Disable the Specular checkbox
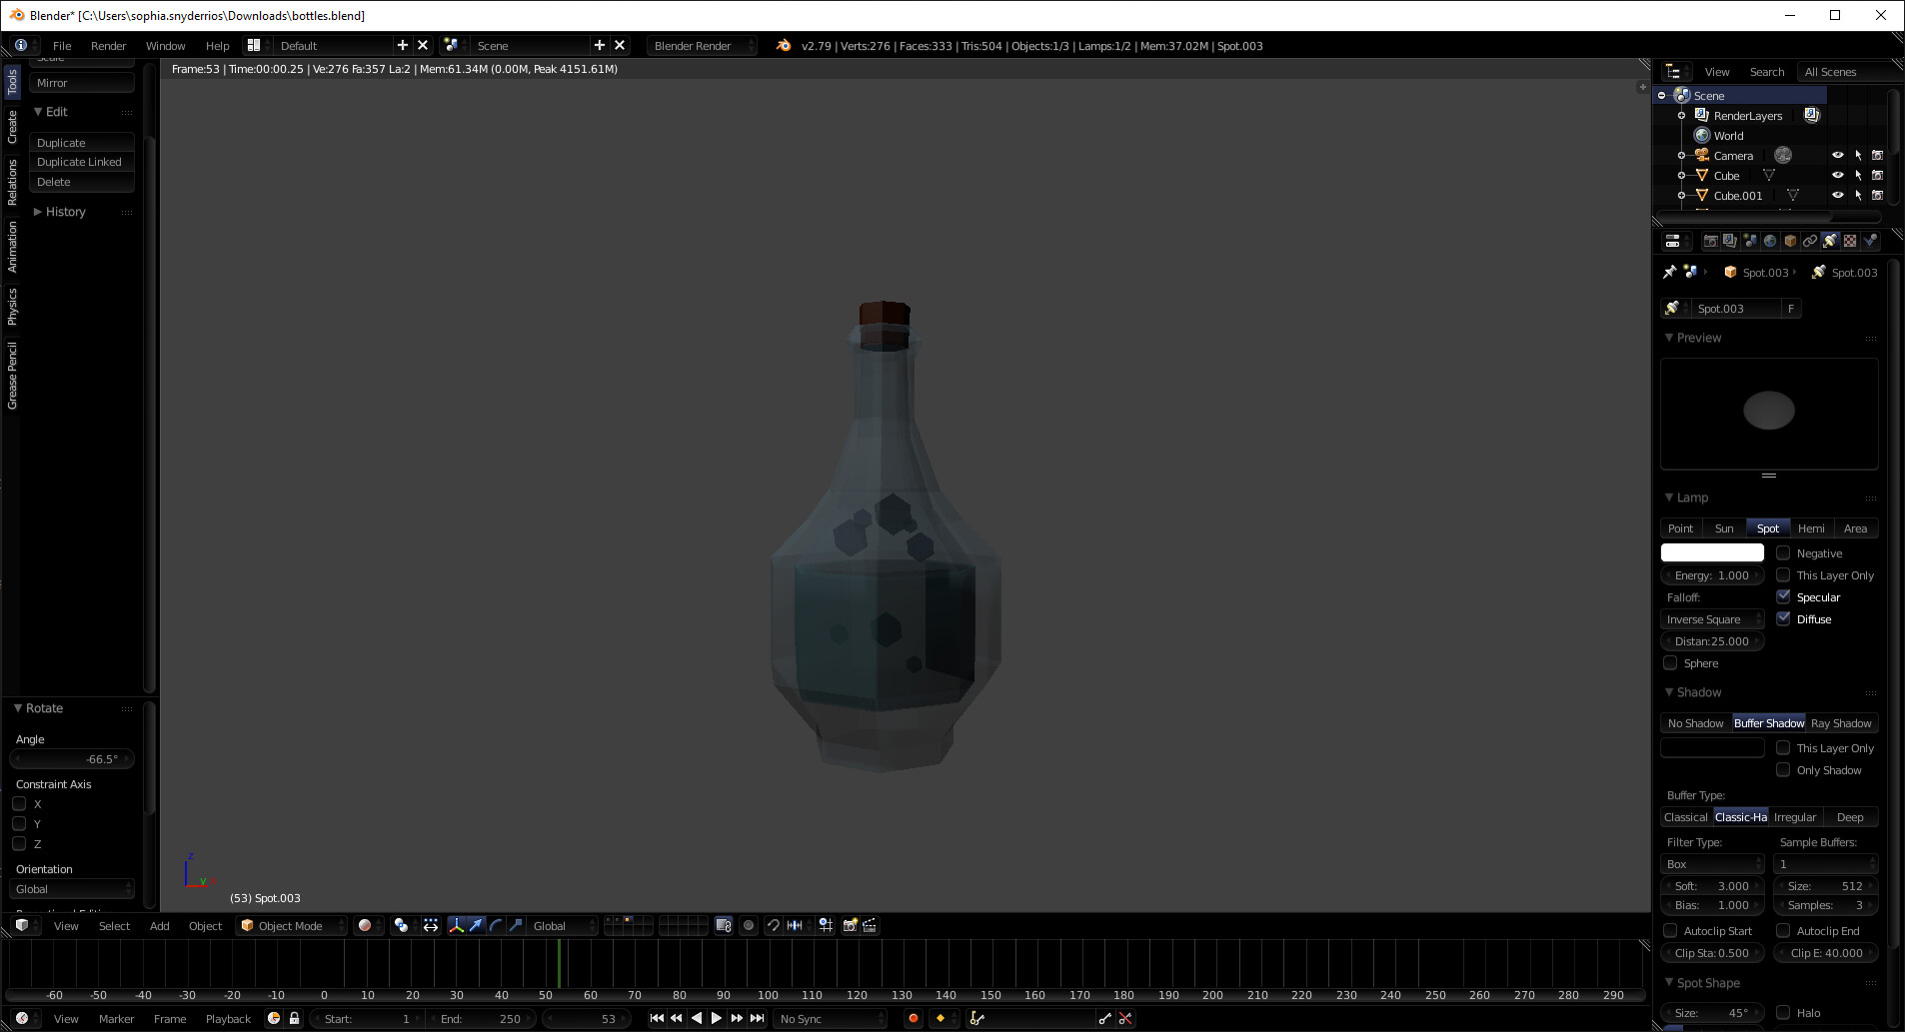The image size is (1905, 1032). point(1784,596)
